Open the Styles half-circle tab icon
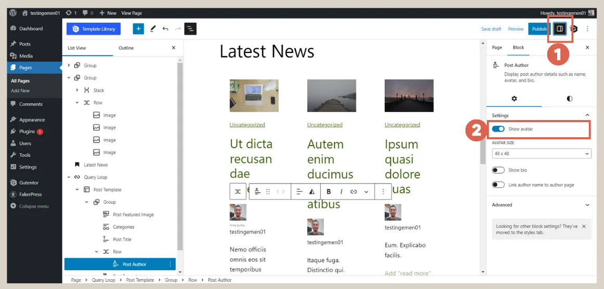This screenshot has width=604, height=289. [x=569, y=98]
